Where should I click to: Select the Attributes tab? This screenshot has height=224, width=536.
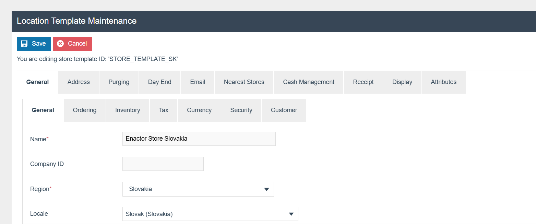click(x=443, y=82)
